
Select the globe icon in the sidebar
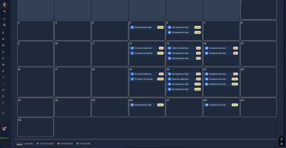(x=3, y=52)
